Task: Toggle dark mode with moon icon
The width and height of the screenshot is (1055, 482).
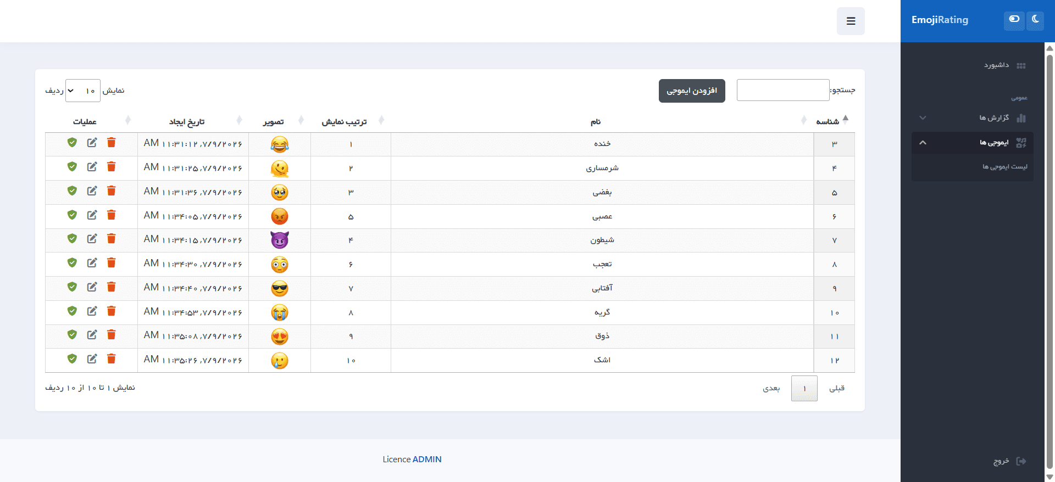Action: click(x=1035, y=20)
